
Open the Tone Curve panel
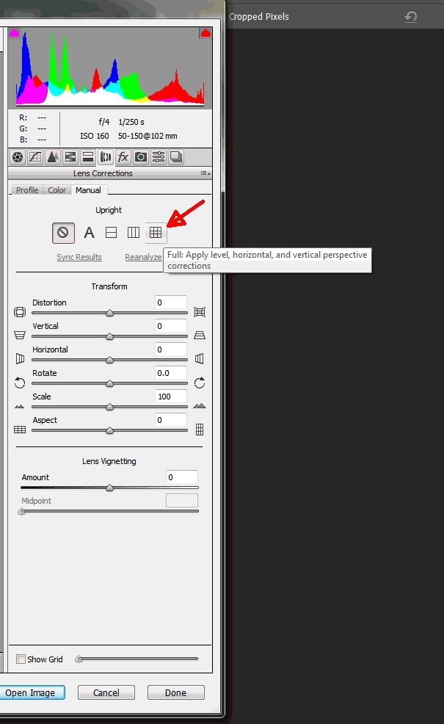(x=35, y=157)
